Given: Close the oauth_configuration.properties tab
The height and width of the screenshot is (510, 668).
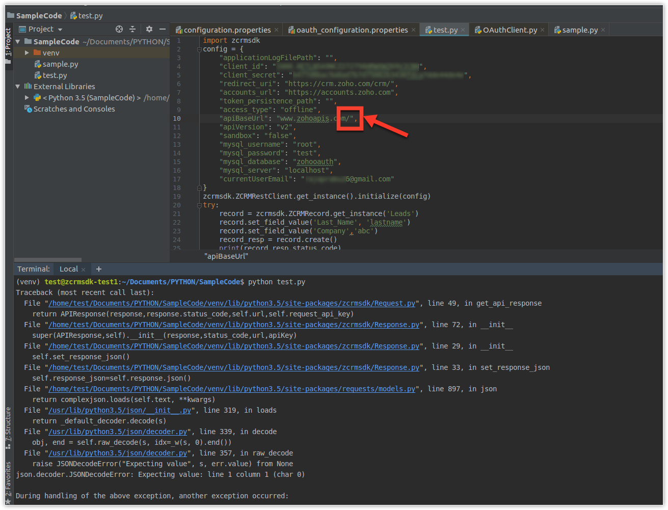Looking at the screenshot, I should [414, 30].
